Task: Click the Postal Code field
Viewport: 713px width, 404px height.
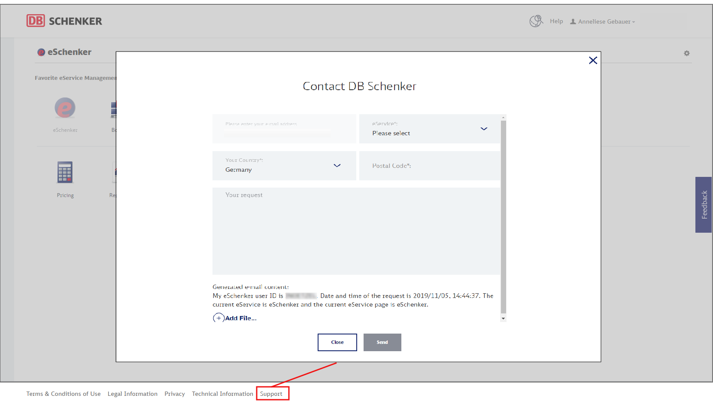Action: (x=430, y=166)
